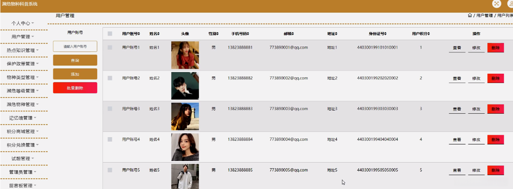Image resolution: width=513 pixels, height=189 pixels.
Task: Open the user profile icon in top bar
Action: point(510,3)
